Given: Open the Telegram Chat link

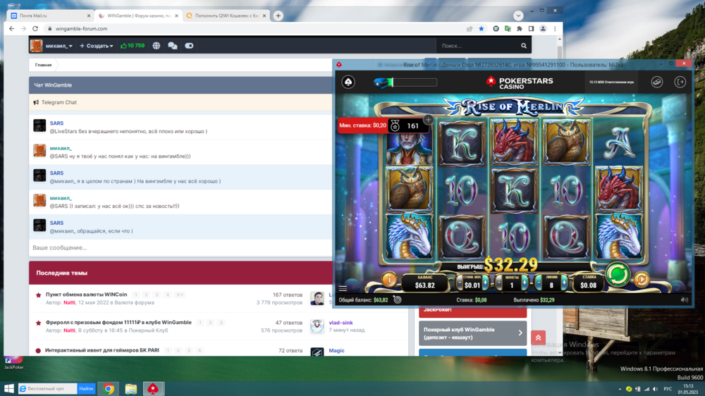Looking at the screenshot, I should point(59,102).
